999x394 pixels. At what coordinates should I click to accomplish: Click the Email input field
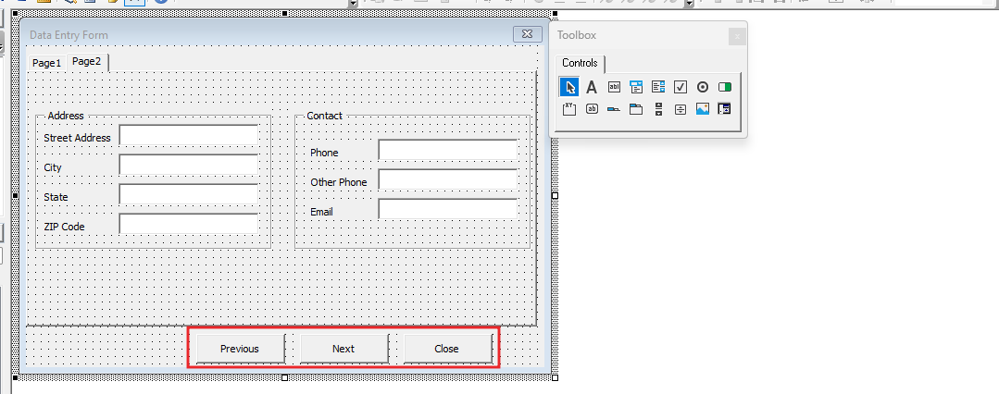447,210
